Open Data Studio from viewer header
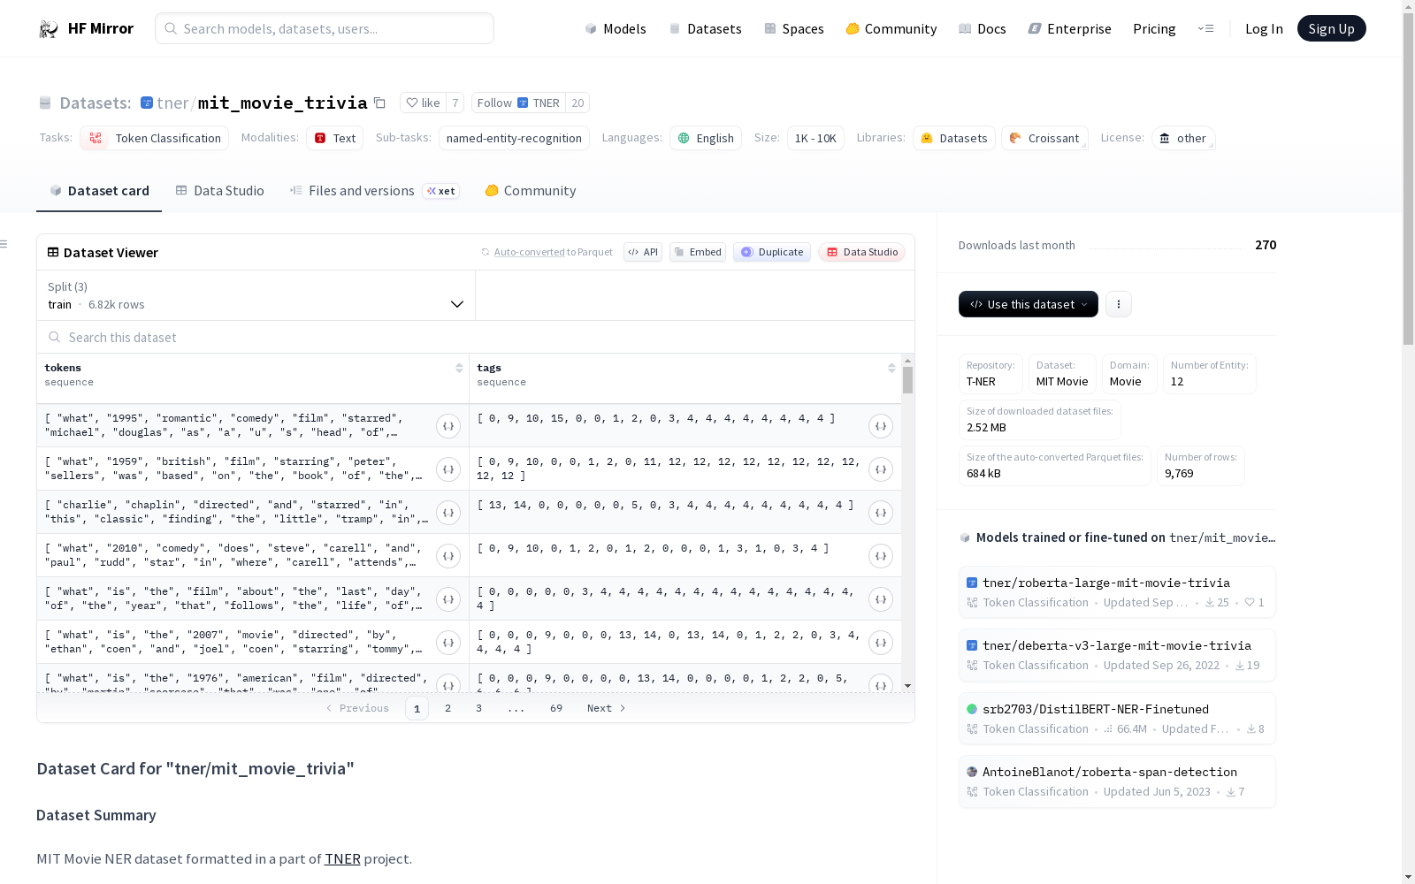The height and width of the screenshot is (884, 1415). coord(861,252)
